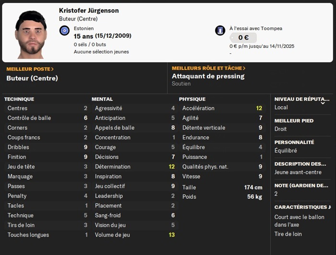Select the Finition attribute row

click(x=47, y=157)
